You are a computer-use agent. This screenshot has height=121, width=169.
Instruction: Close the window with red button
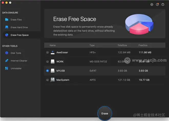pos(3,3)
